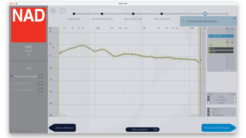Select the Left channel in Group 1

[221, 48]
